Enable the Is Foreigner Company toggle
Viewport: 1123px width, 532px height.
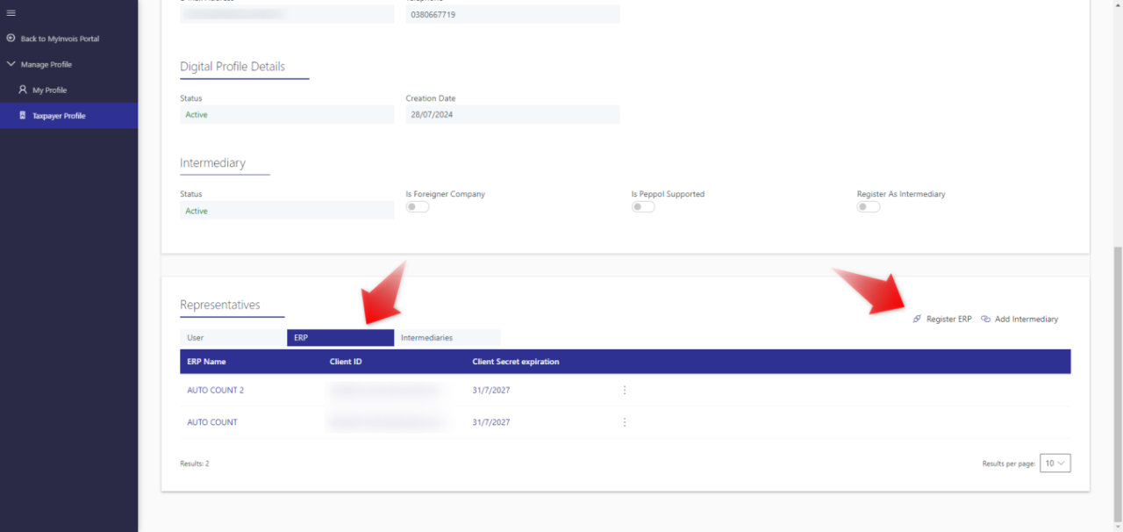[418, 206]
